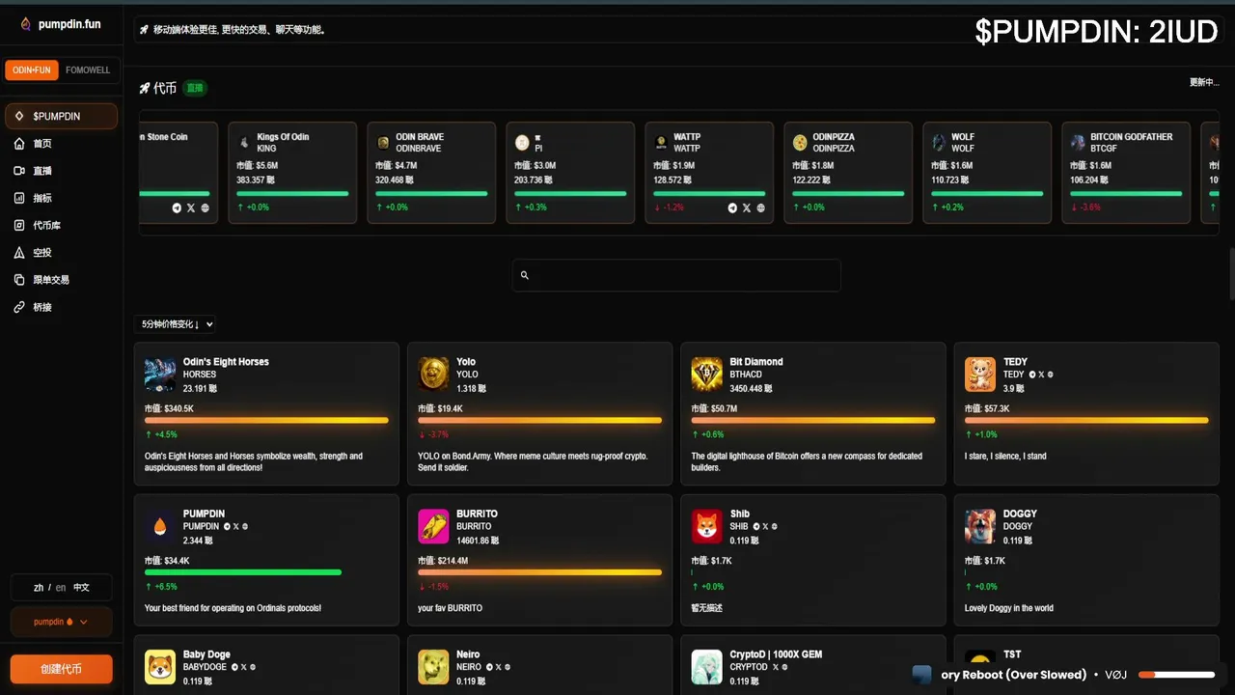Viewport: 1235px width, 695px height.
Task: Click the page vertical scrollbar
Action: click(1230, 273)
